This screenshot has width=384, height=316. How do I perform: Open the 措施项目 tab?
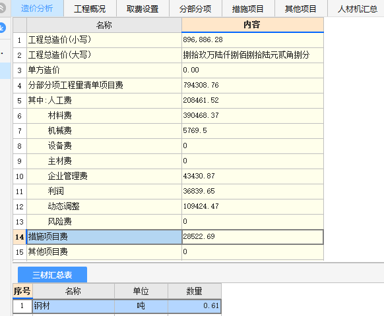(248, 9)
